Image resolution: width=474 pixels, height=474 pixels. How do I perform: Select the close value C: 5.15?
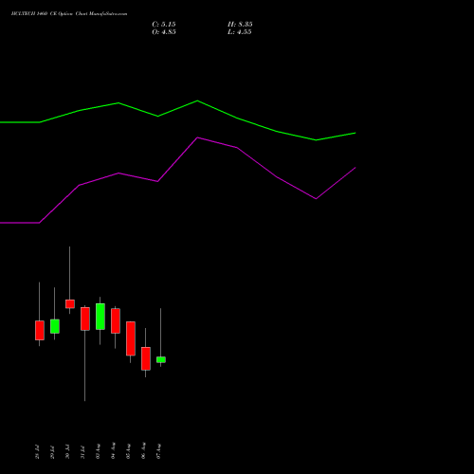click(x=164, y=25)
